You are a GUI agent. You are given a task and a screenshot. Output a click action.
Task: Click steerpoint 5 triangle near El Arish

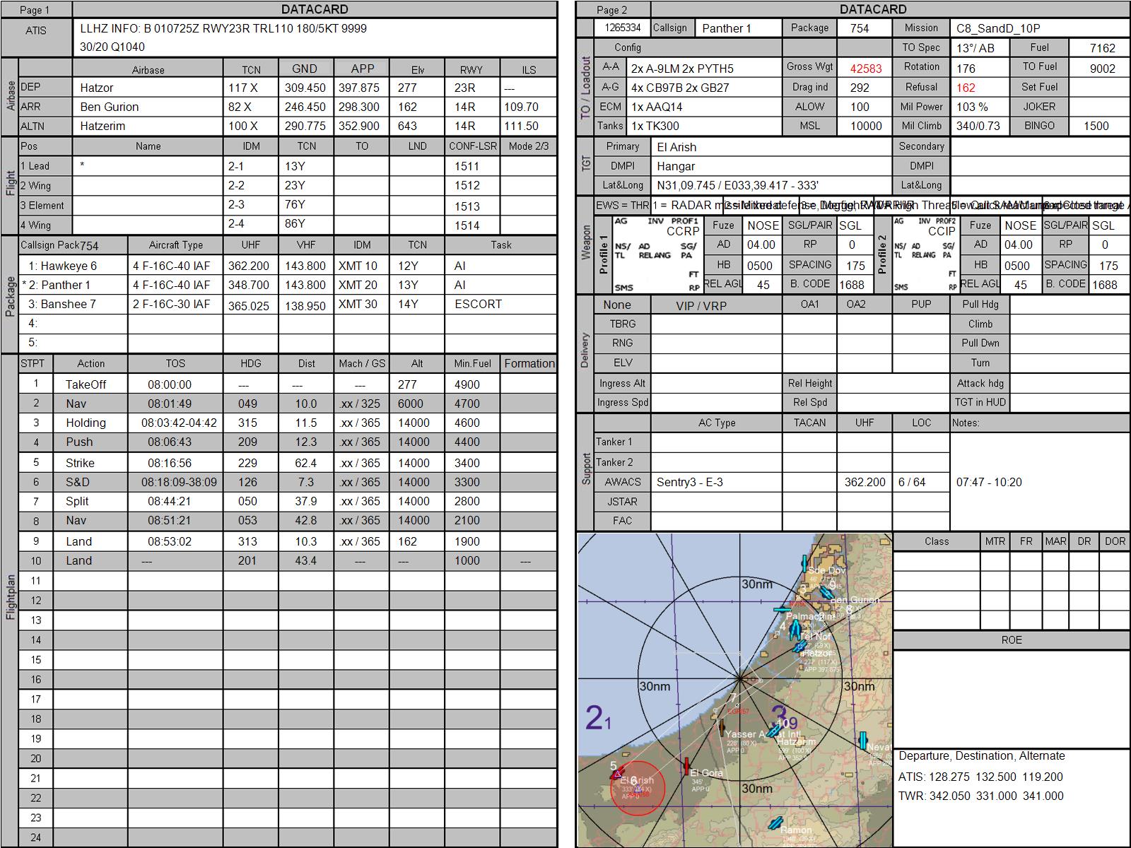[617, 775]
